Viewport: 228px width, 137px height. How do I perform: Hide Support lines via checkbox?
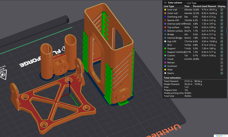(x=221, y=48)
